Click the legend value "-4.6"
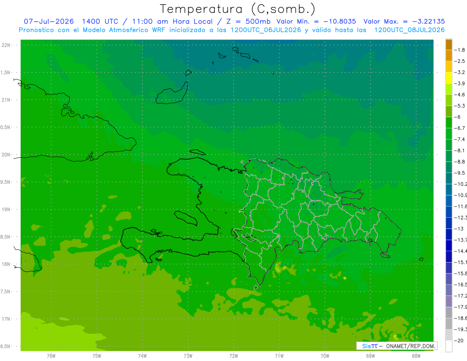The height and width of the screenshot is (361, 467). 460,95
